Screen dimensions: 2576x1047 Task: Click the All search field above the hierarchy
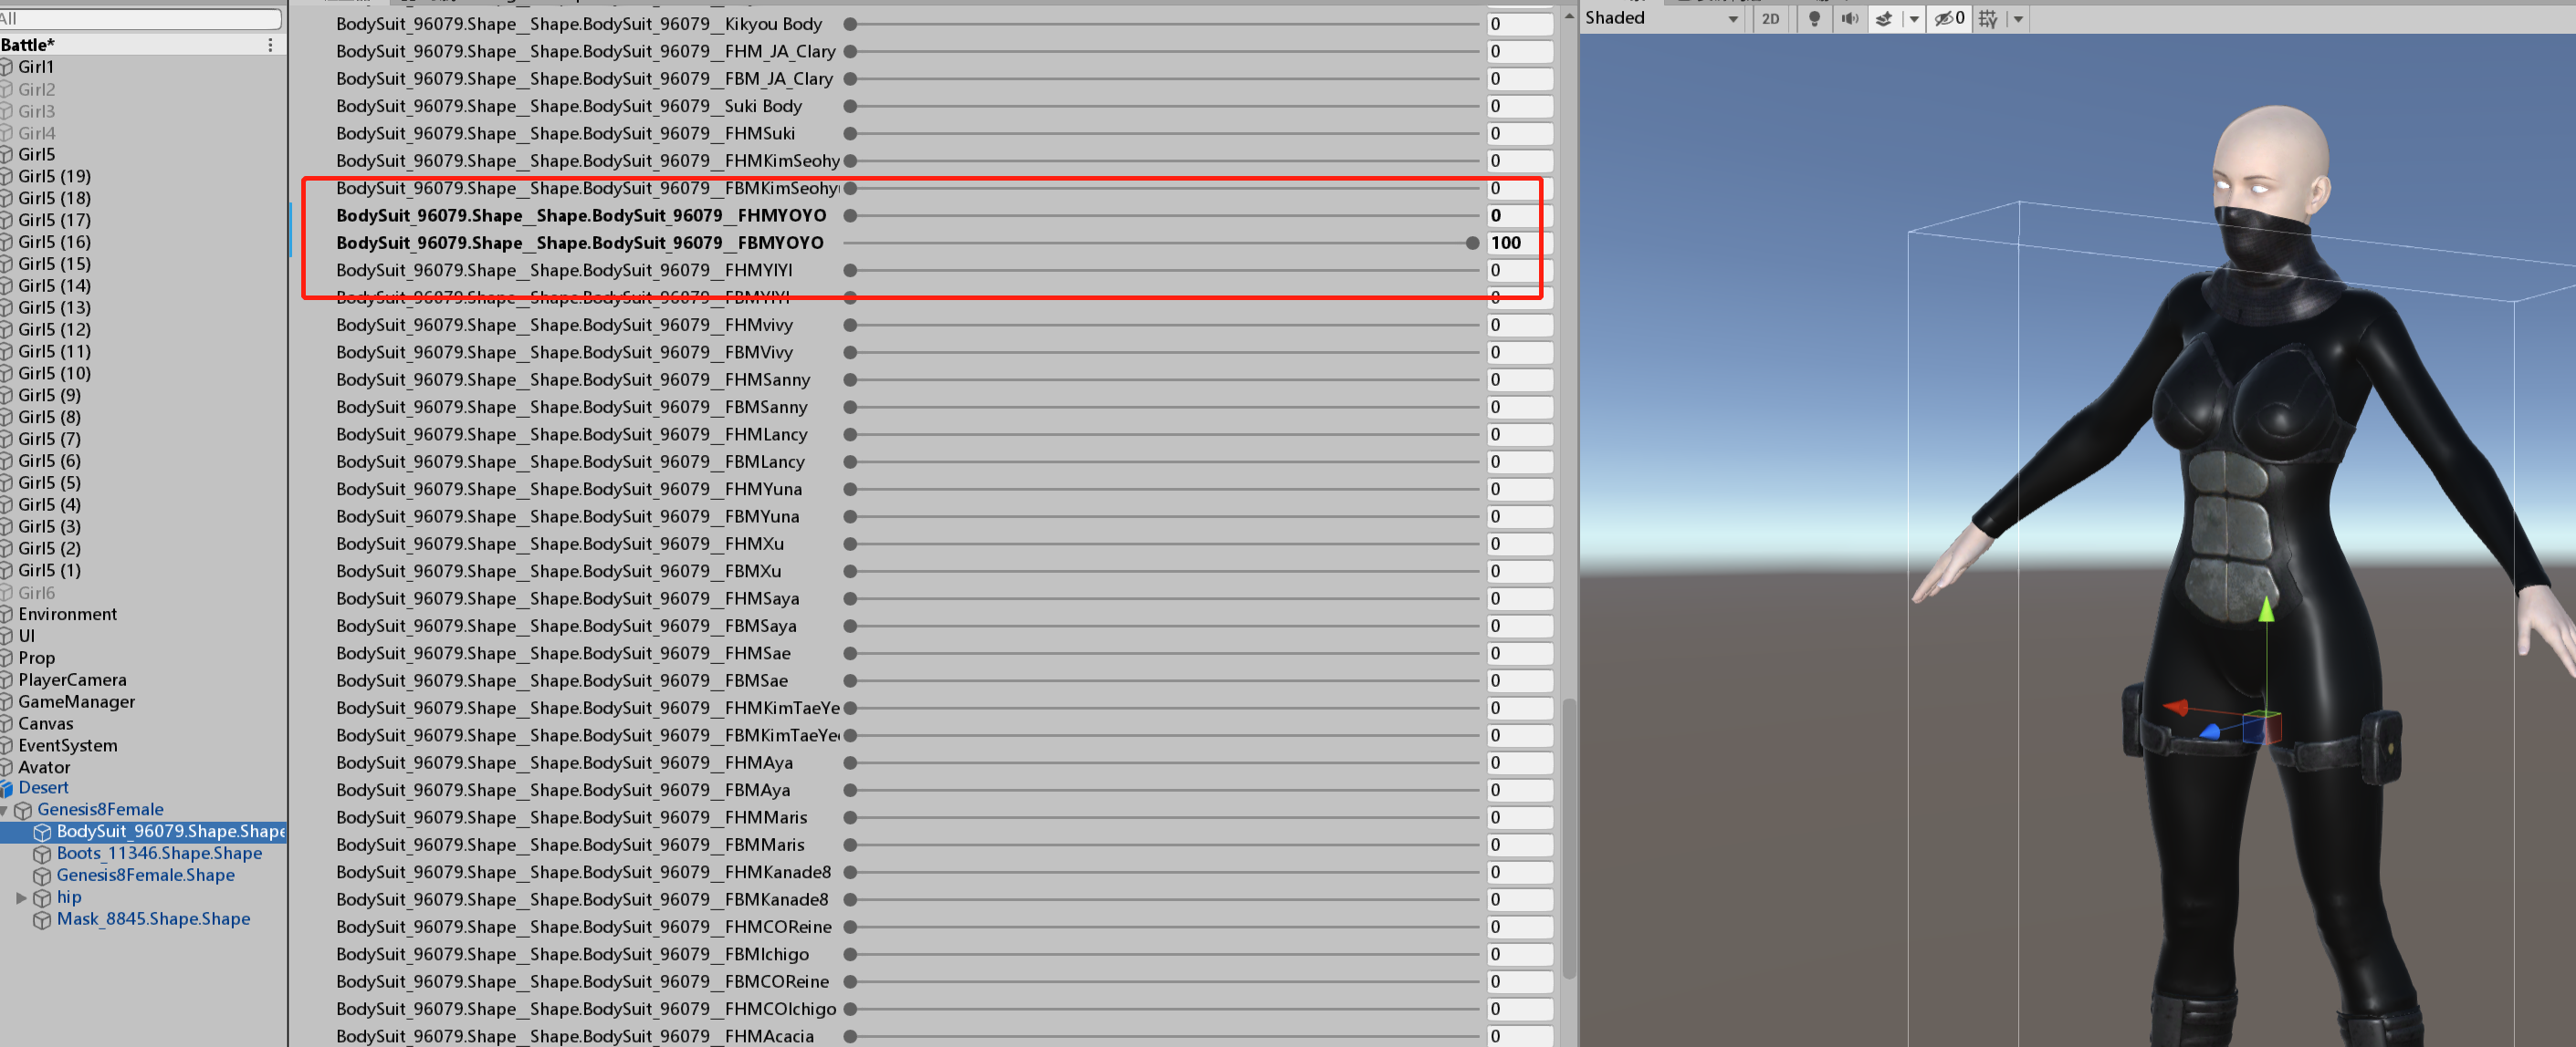coord(140,18)
